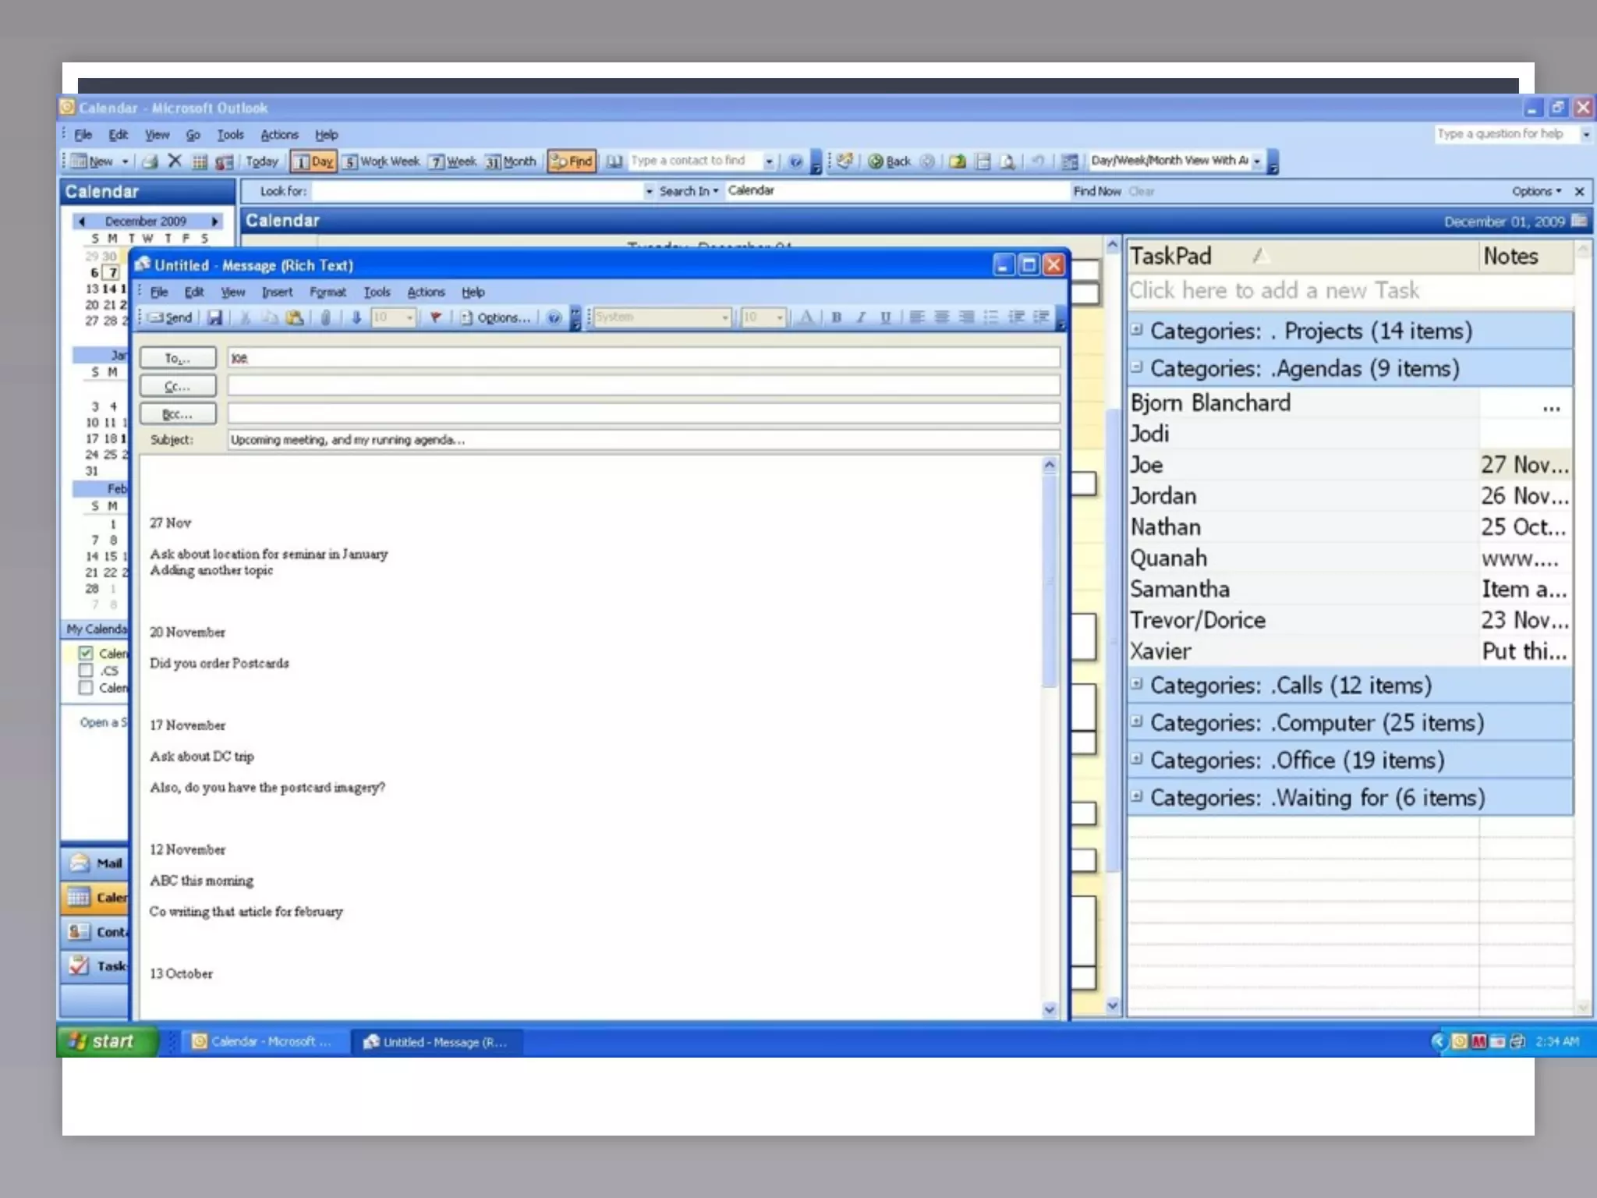Click the To... recipient button
This screenshot has width=1597, height=1198.
177,358
